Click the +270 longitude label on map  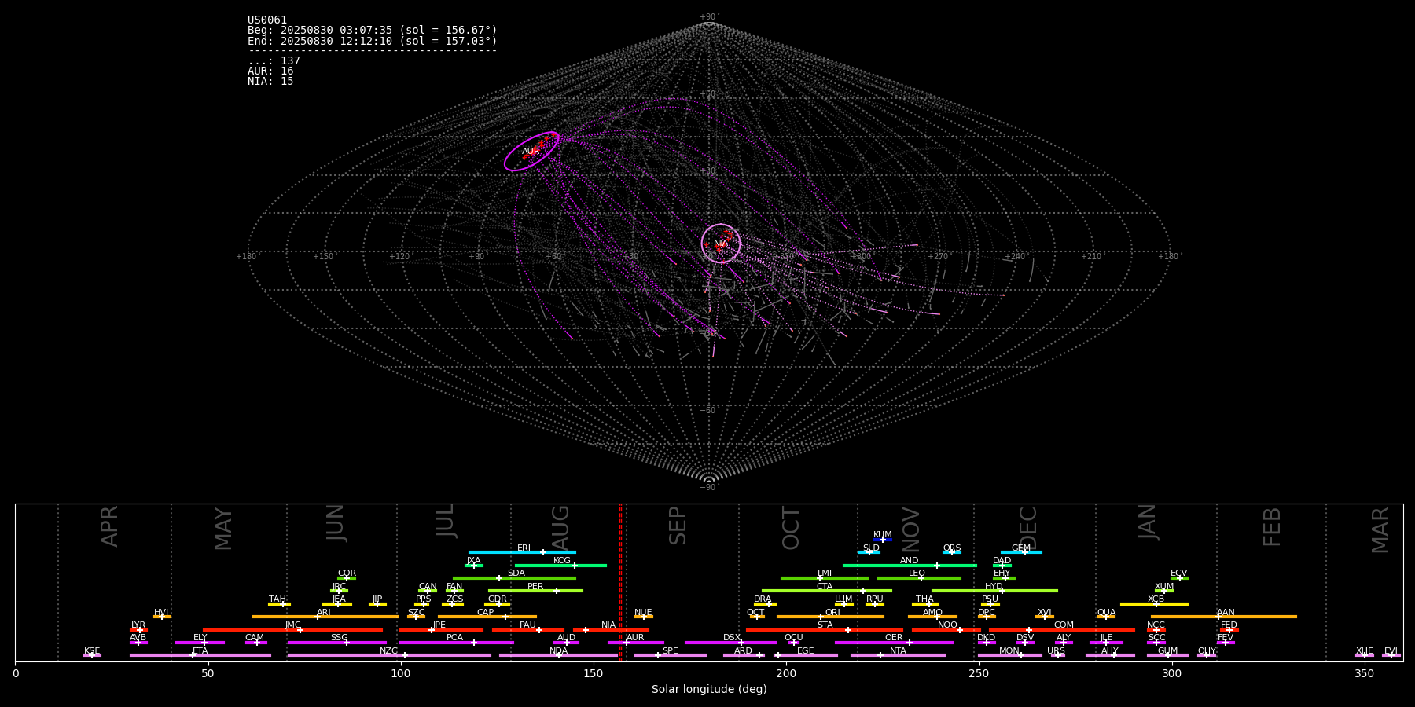pyautogui.click(x=938, y=257)
